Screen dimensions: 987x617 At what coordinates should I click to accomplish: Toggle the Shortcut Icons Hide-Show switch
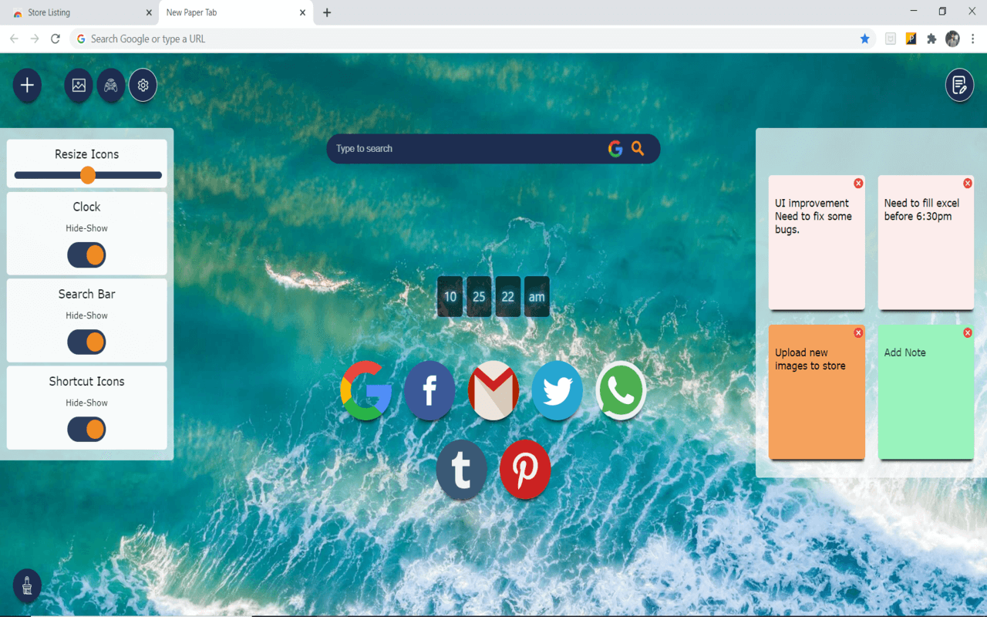click(86, 430)
